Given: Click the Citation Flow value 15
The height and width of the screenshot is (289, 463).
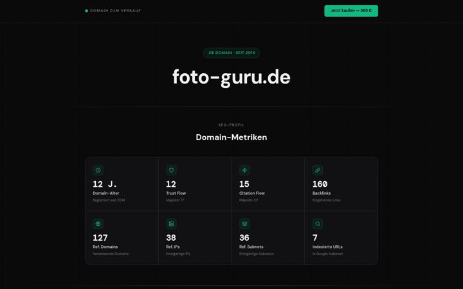Looking at the screenshot, I should 244,184.
